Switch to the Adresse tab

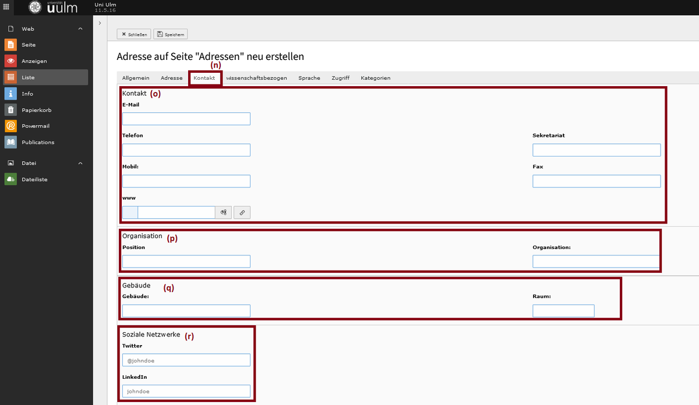pyautogui.click(x=171, y=78)
